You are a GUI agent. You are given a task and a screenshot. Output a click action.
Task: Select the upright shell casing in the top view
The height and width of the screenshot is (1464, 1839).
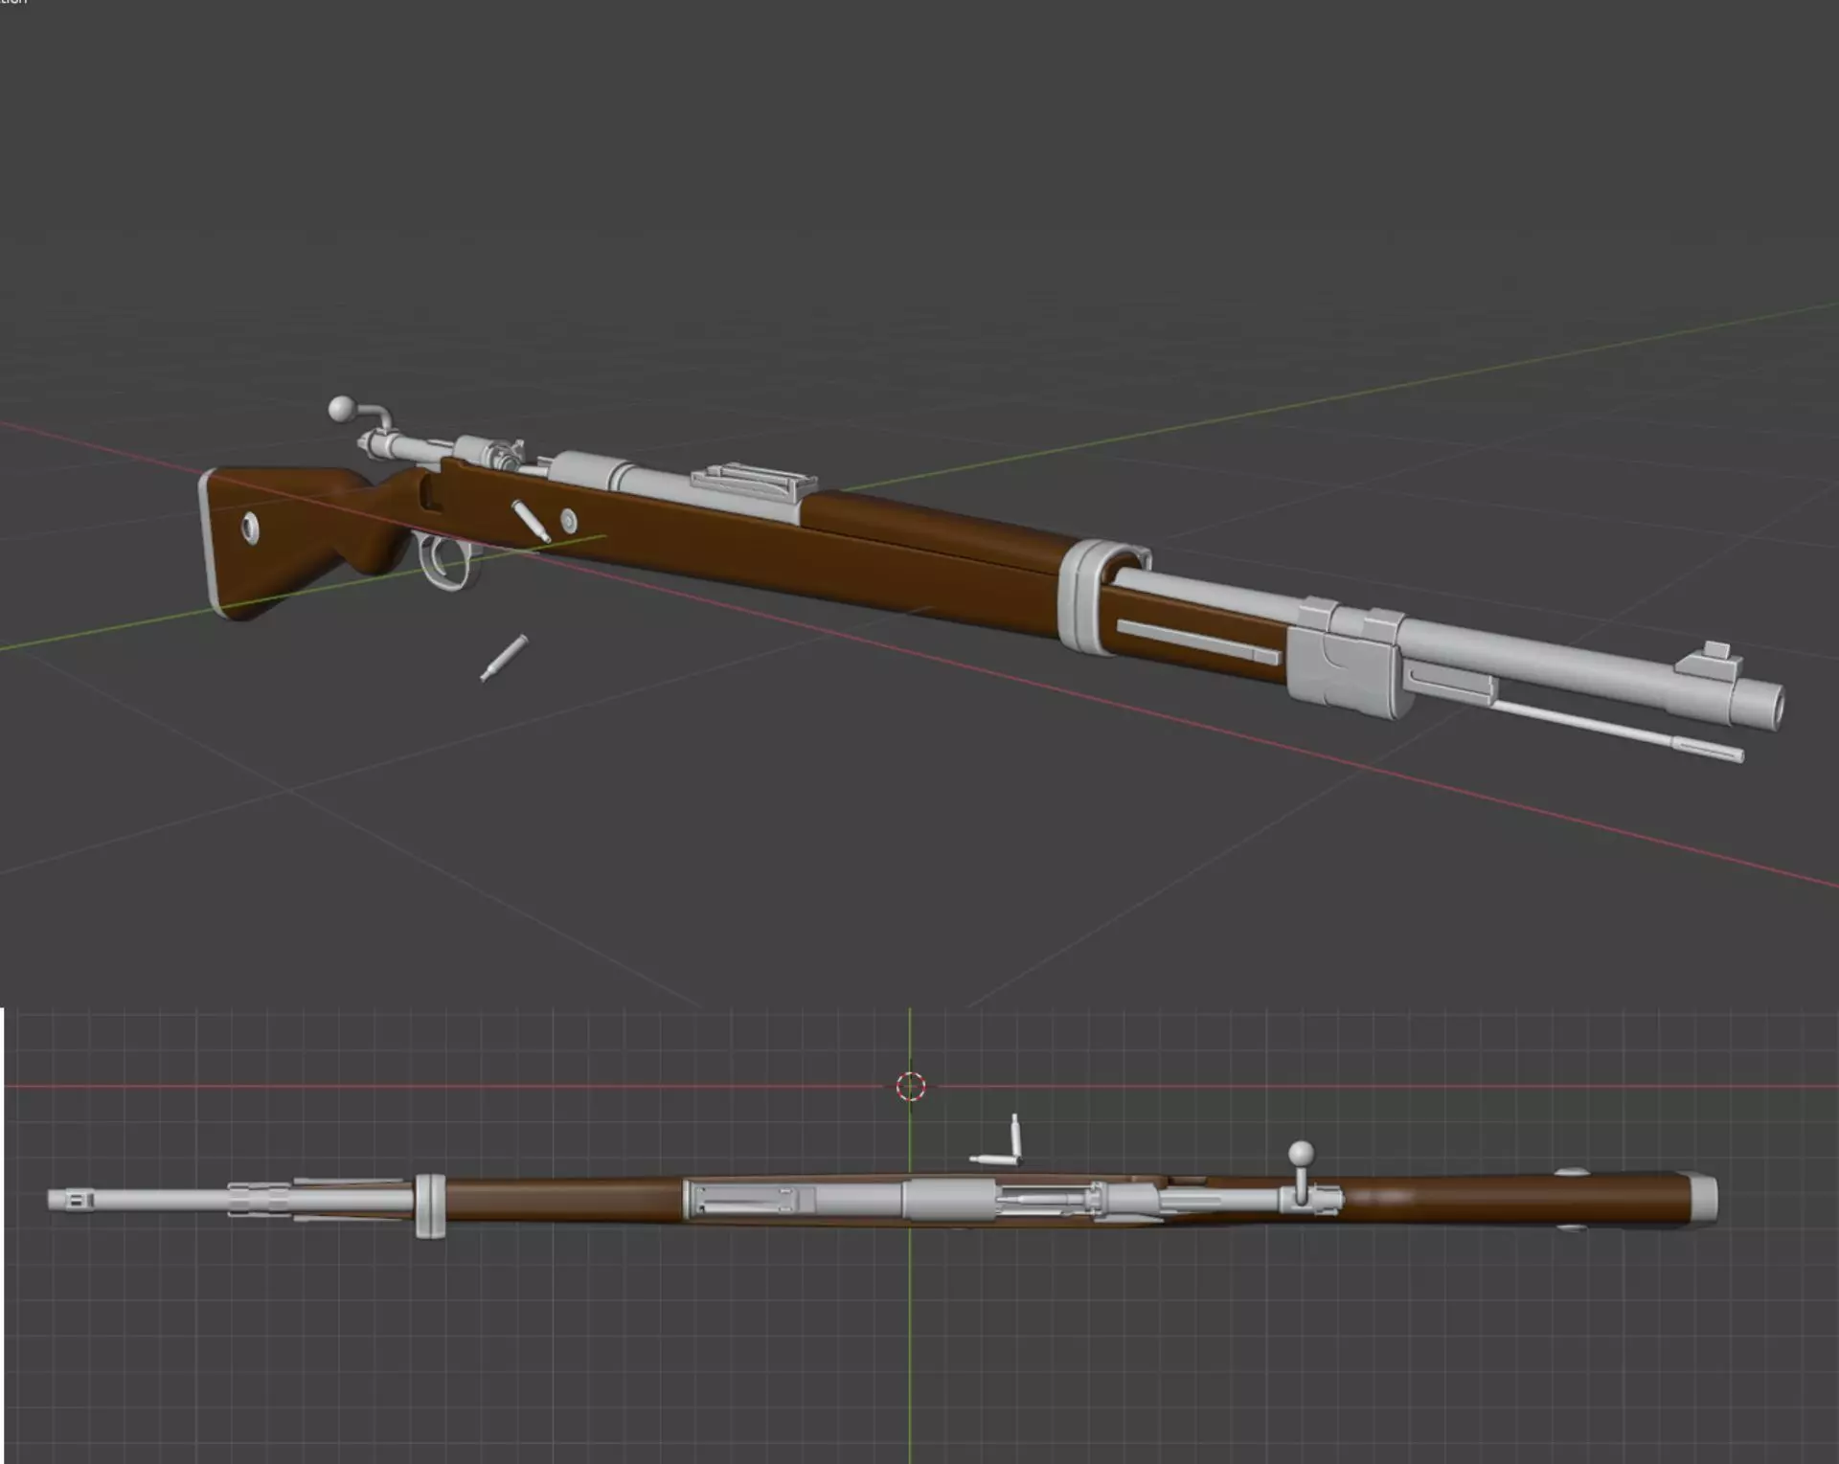1015,1137
